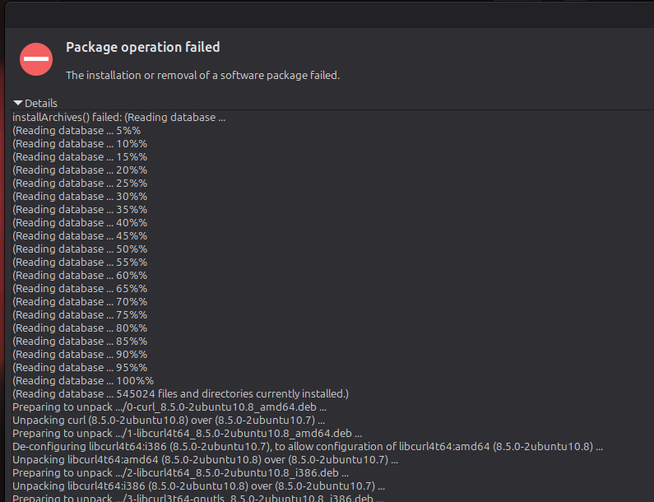The image size is (654, 502).
Task: Click the "installArchives() failed" log line
Action: [x=118, y=117]
